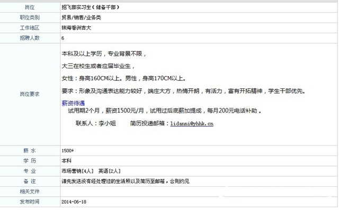Open the lidanni@yhhk.cn email link
This screenshot has height=210, width=339.
[192, 124]
